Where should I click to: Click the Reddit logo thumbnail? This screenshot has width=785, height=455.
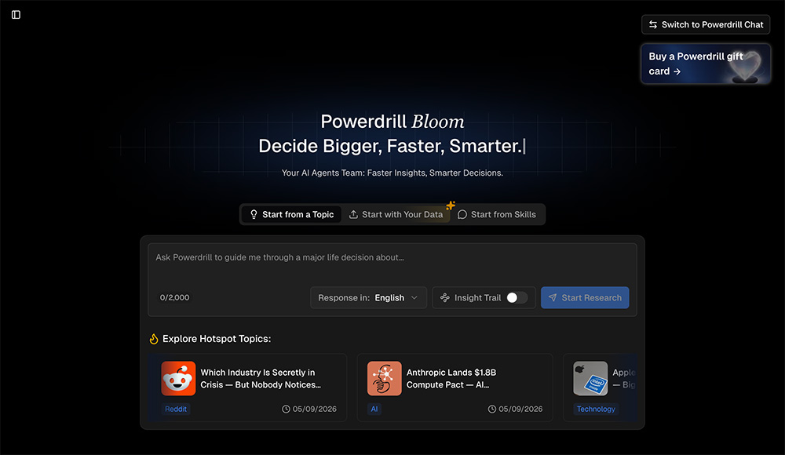click(178, 378)
